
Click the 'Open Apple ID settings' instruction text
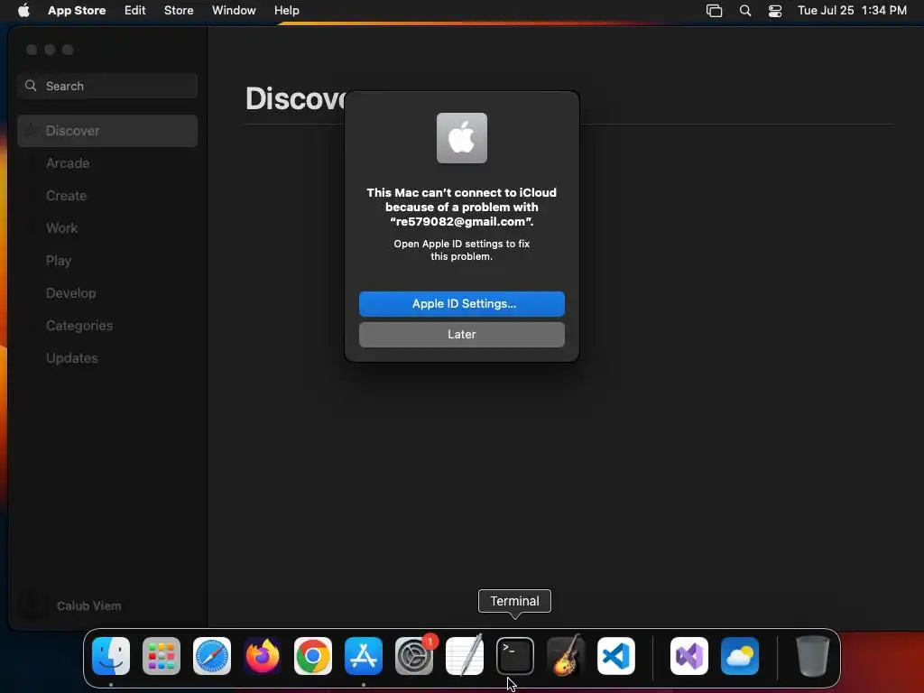(462, 250)
